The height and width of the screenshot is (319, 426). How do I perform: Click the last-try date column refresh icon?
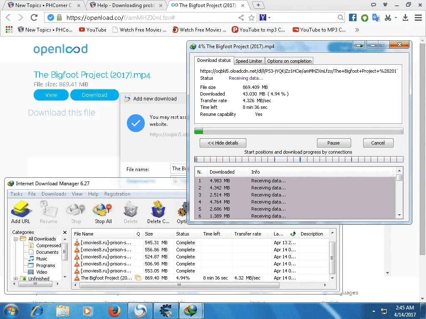pyautogui.click(x=293, y=234)
